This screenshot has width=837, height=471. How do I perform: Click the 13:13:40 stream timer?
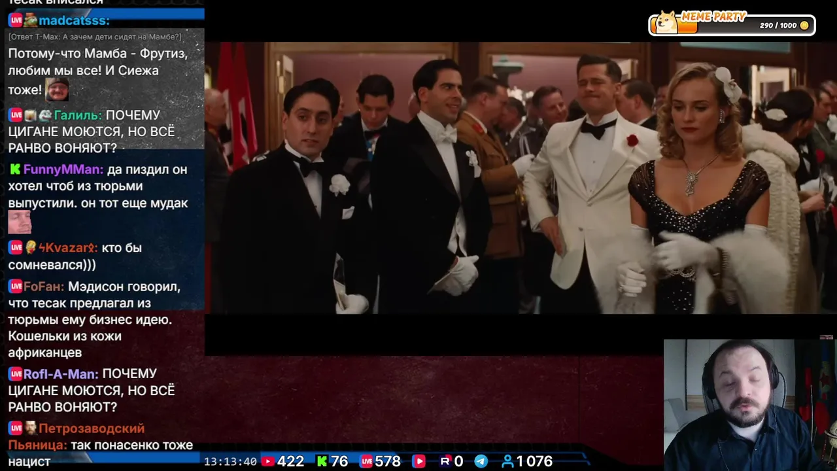click(x=230, y=462)
